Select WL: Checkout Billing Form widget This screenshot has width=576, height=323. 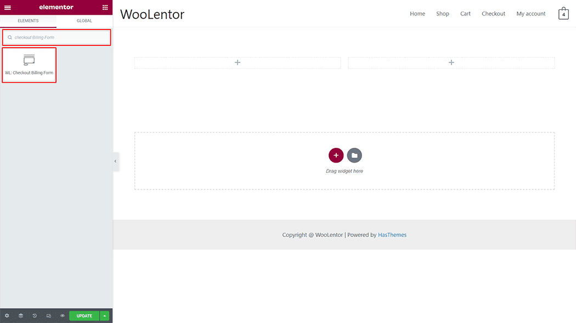[x=29, y=65]
